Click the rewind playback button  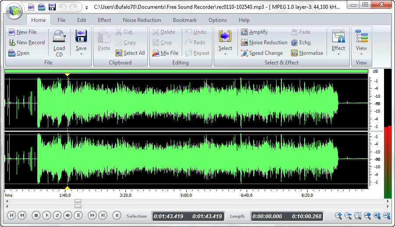[22, 215]
